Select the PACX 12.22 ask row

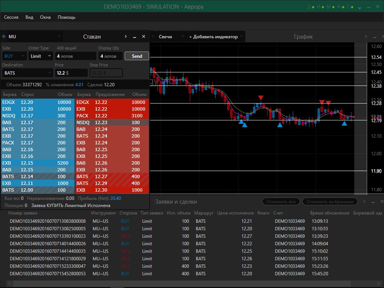112,116
